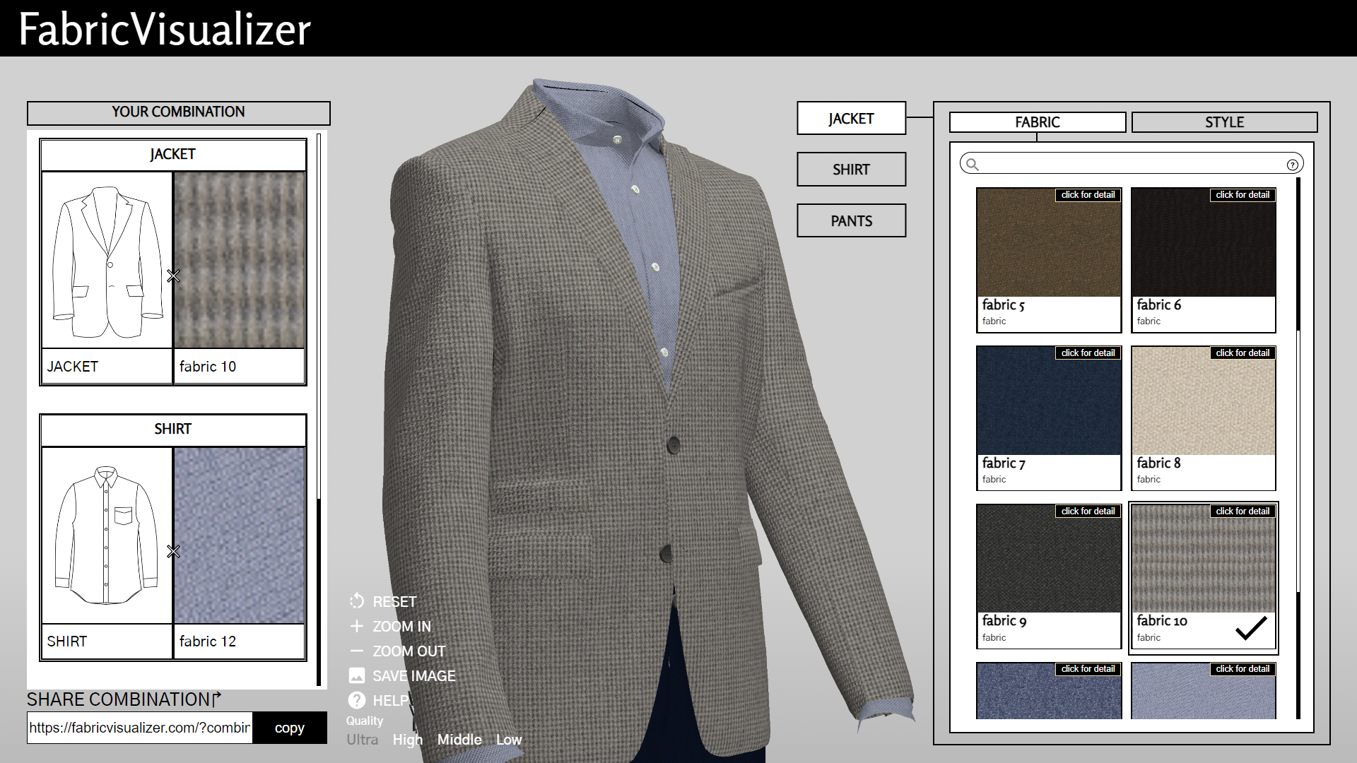Open fabric 8 click for detail
This screenshot has width=1357, height=763.
[1243, 353]
